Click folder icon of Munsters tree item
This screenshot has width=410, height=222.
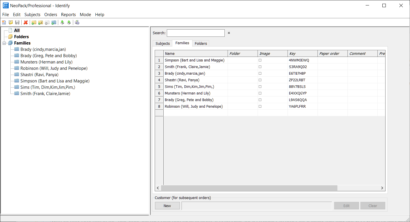17,62
